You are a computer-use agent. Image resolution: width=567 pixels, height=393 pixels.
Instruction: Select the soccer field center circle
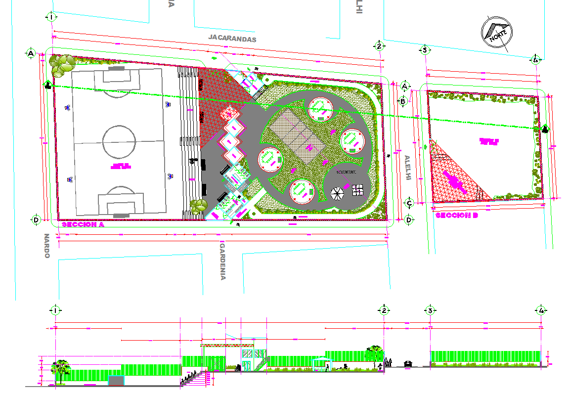pyautogui.click(x=119, y=141)
